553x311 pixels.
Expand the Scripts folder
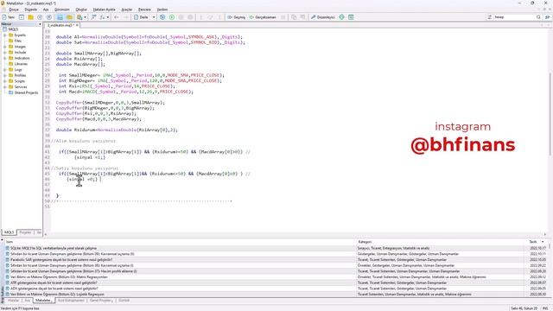(x=5, y=81)
